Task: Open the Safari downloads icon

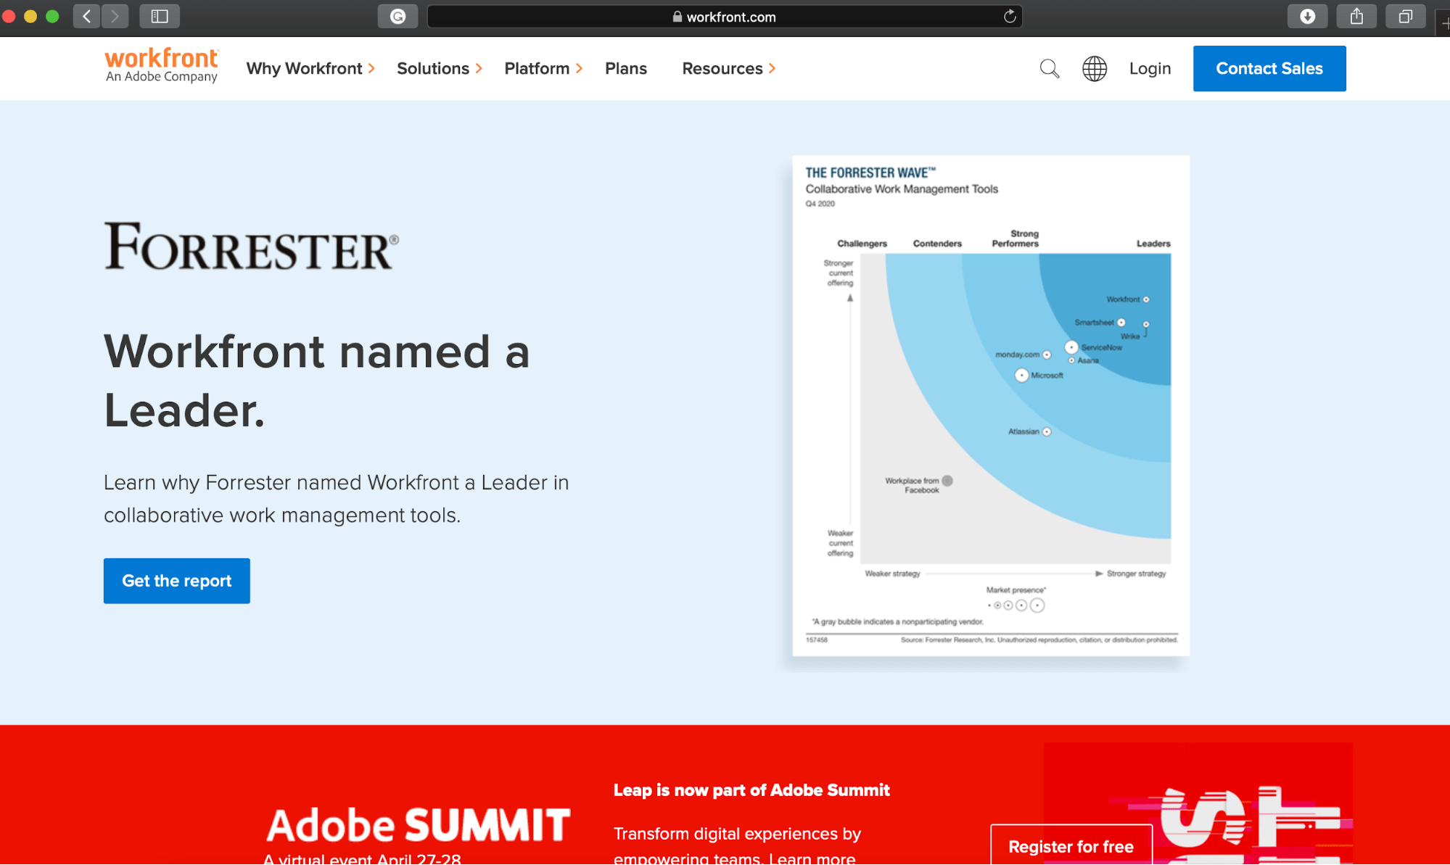Action: [1306, 16]
